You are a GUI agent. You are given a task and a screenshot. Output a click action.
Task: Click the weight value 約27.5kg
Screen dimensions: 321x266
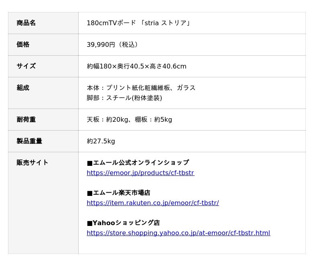pyautogui.click(x=101, y=141)
